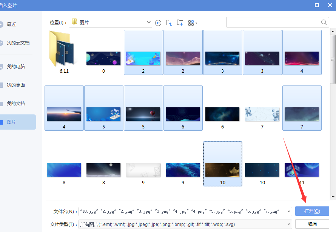Select the dark navy thumbnail labeled 10
The height and width of the screenshot is (232, 336).
click(x=262, y=170)
